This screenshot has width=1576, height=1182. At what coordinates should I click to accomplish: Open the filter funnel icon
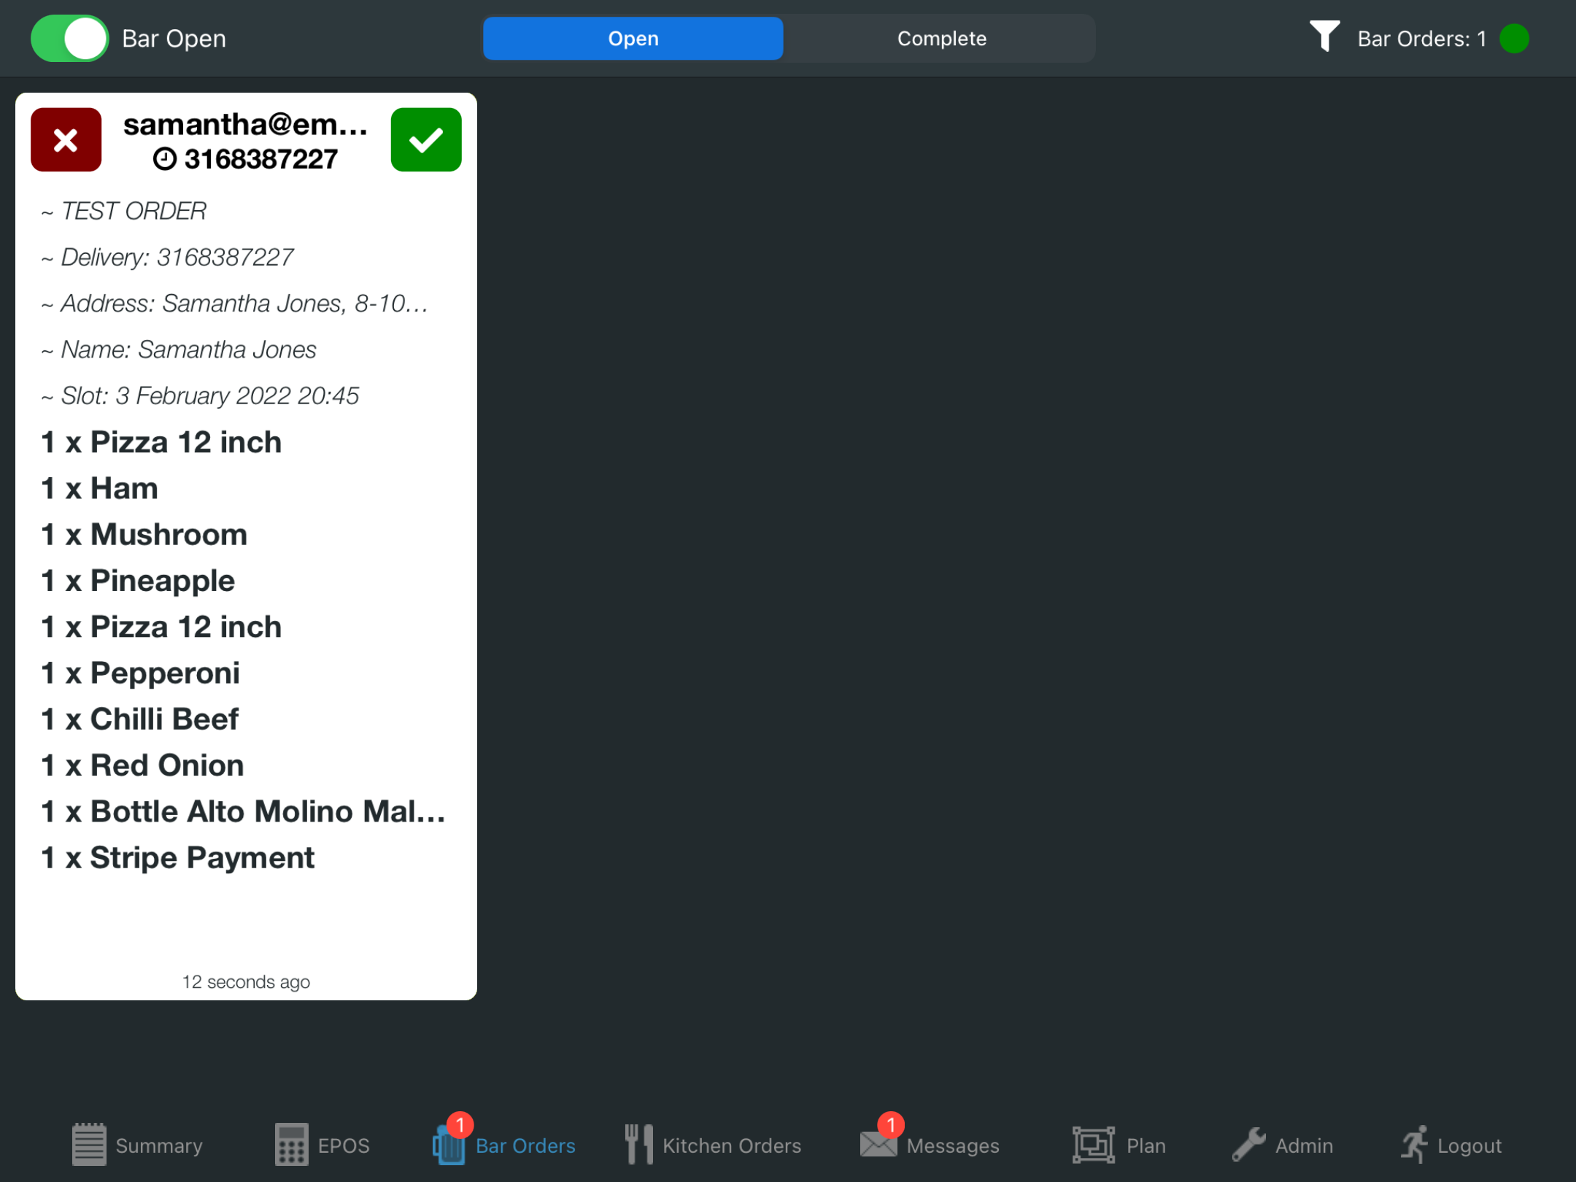(x=1324, y=36)
